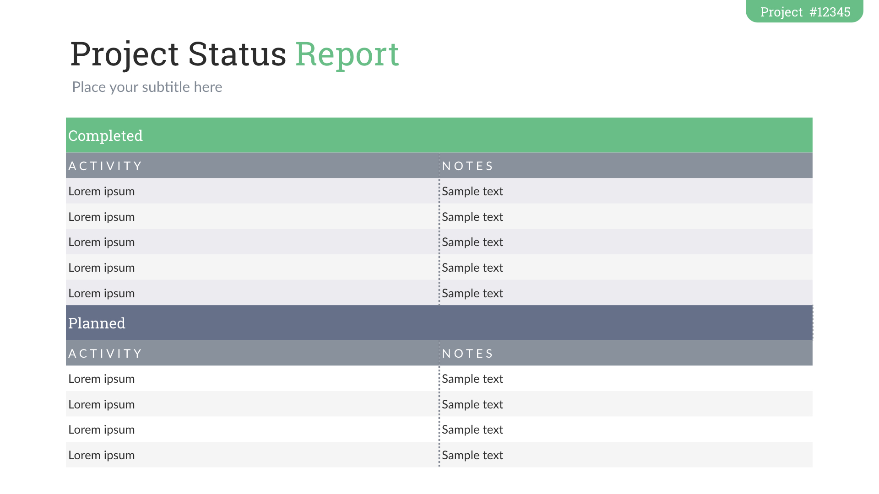Click the Project #12345 badge
The height and width of the screenshot is (494, 879).
[x=803, y=12]
